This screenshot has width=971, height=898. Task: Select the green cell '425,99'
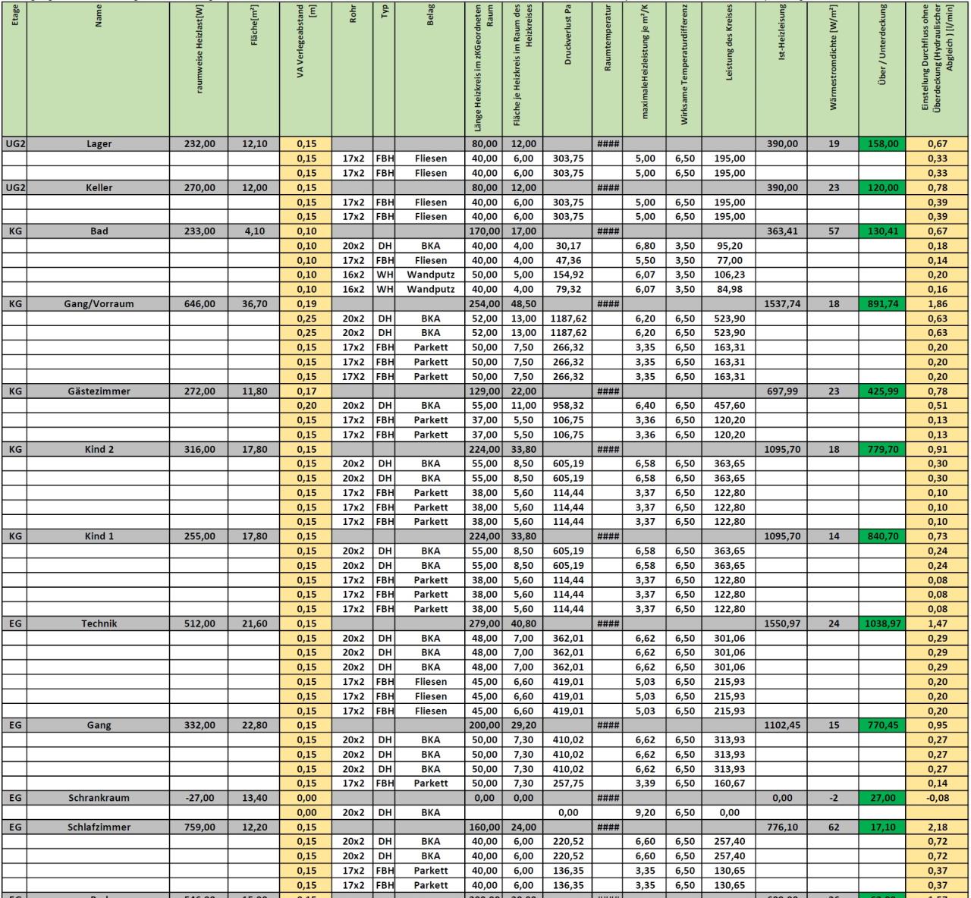tap(882, 391)
